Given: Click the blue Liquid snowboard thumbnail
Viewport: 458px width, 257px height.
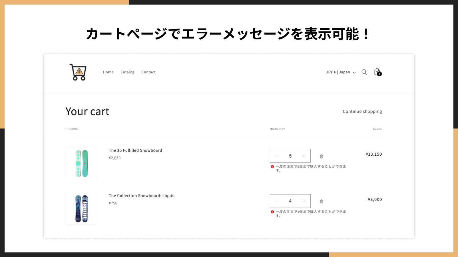Looking at the screenshot, I should click(x=82, y=209).
